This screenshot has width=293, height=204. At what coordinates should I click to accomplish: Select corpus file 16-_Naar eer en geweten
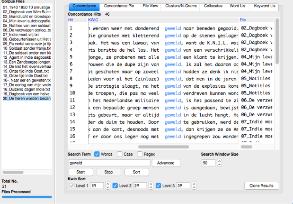tap(27, 80)
